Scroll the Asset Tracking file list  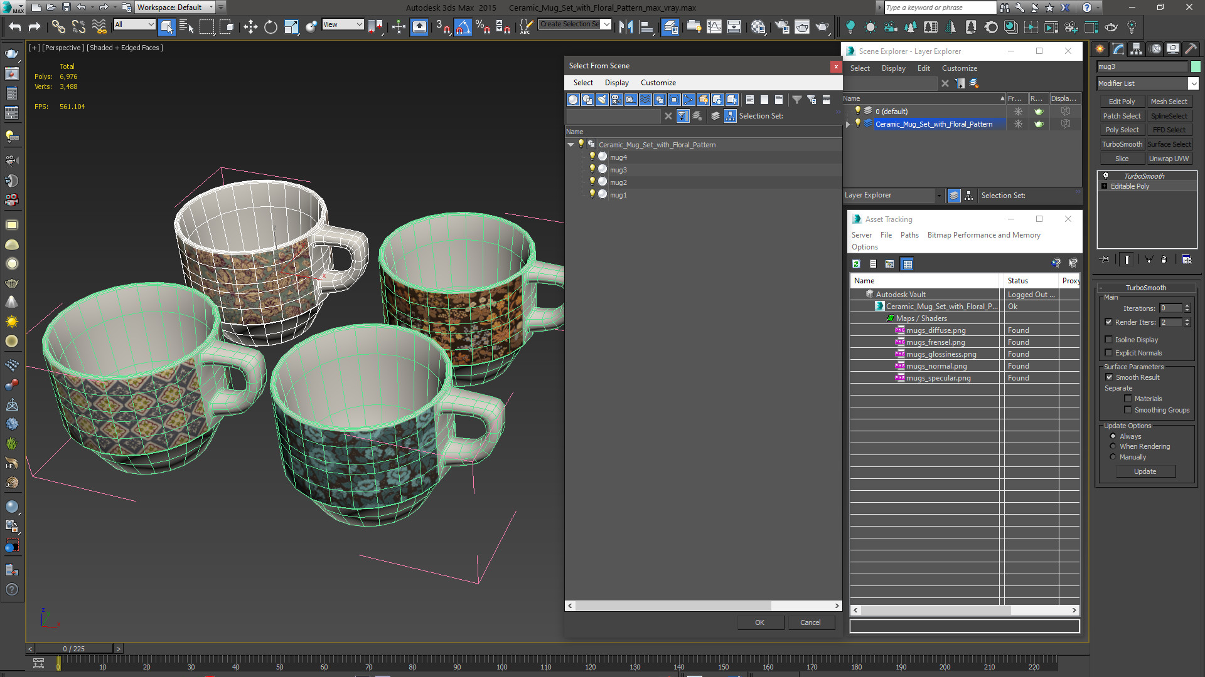[964, 610]
